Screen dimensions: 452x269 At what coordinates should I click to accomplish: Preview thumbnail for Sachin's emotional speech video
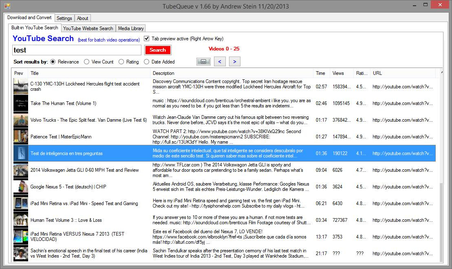[x=21, y=254]
